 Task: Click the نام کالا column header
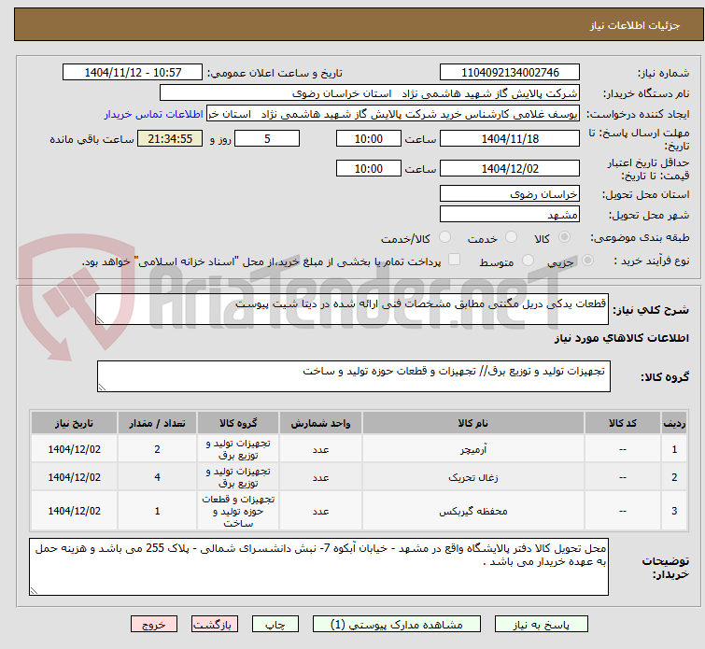[x=473, y=423]
